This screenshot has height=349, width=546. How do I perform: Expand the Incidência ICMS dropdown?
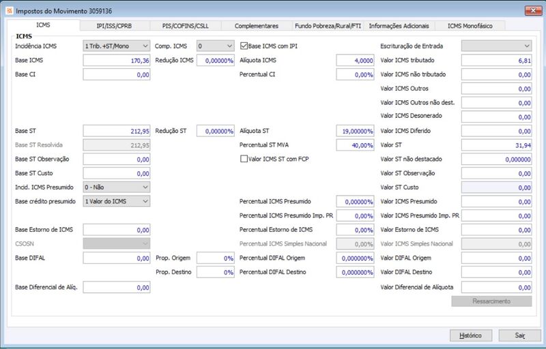pyautogui.click(x=117, y=46)
